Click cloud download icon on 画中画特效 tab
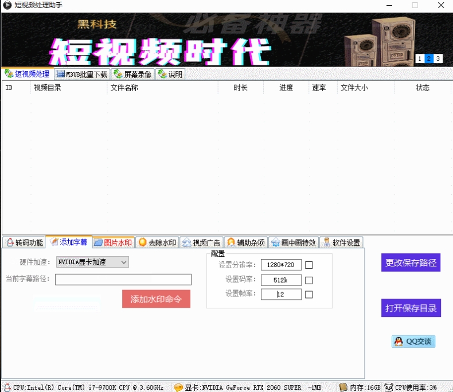This screenshot has width=453, height=392. [275, 242]
